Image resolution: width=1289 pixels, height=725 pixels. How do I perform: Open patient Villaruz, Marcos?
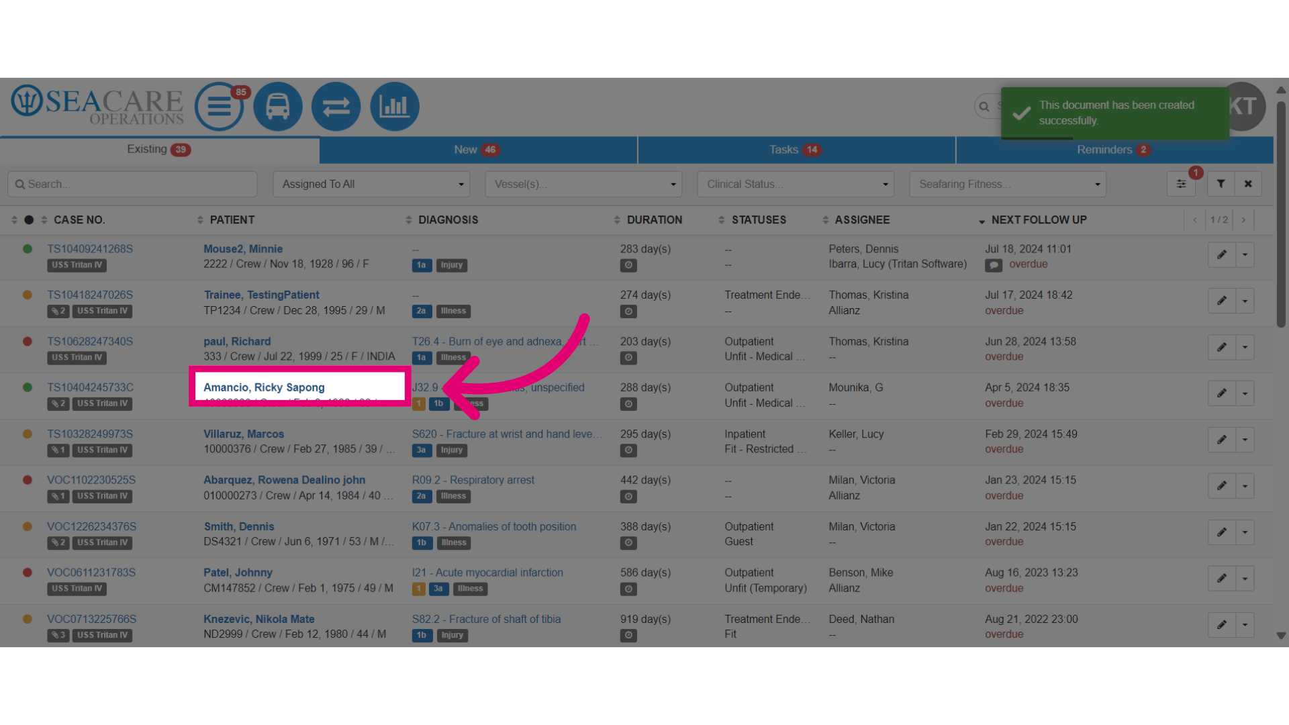[x=244, y=434]
